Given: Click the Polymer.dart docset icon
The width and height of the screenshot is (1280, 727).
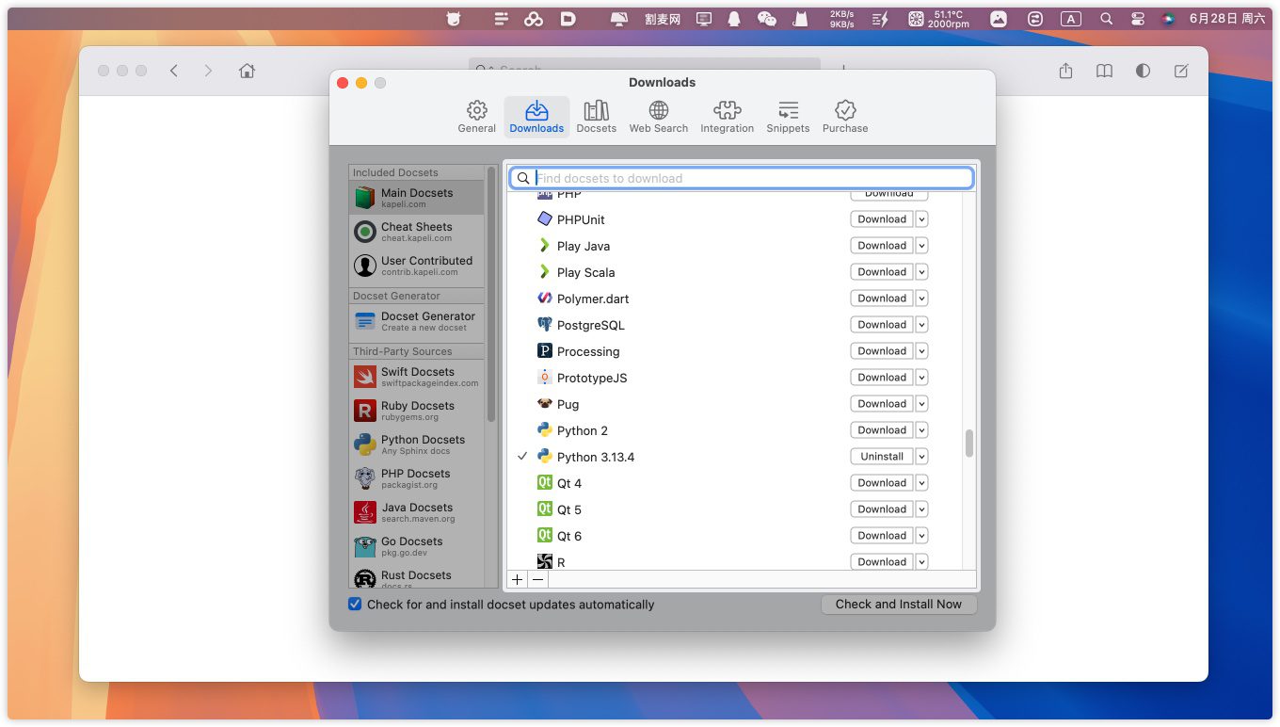Looking at the screenshot, I should tap(544, 298).
